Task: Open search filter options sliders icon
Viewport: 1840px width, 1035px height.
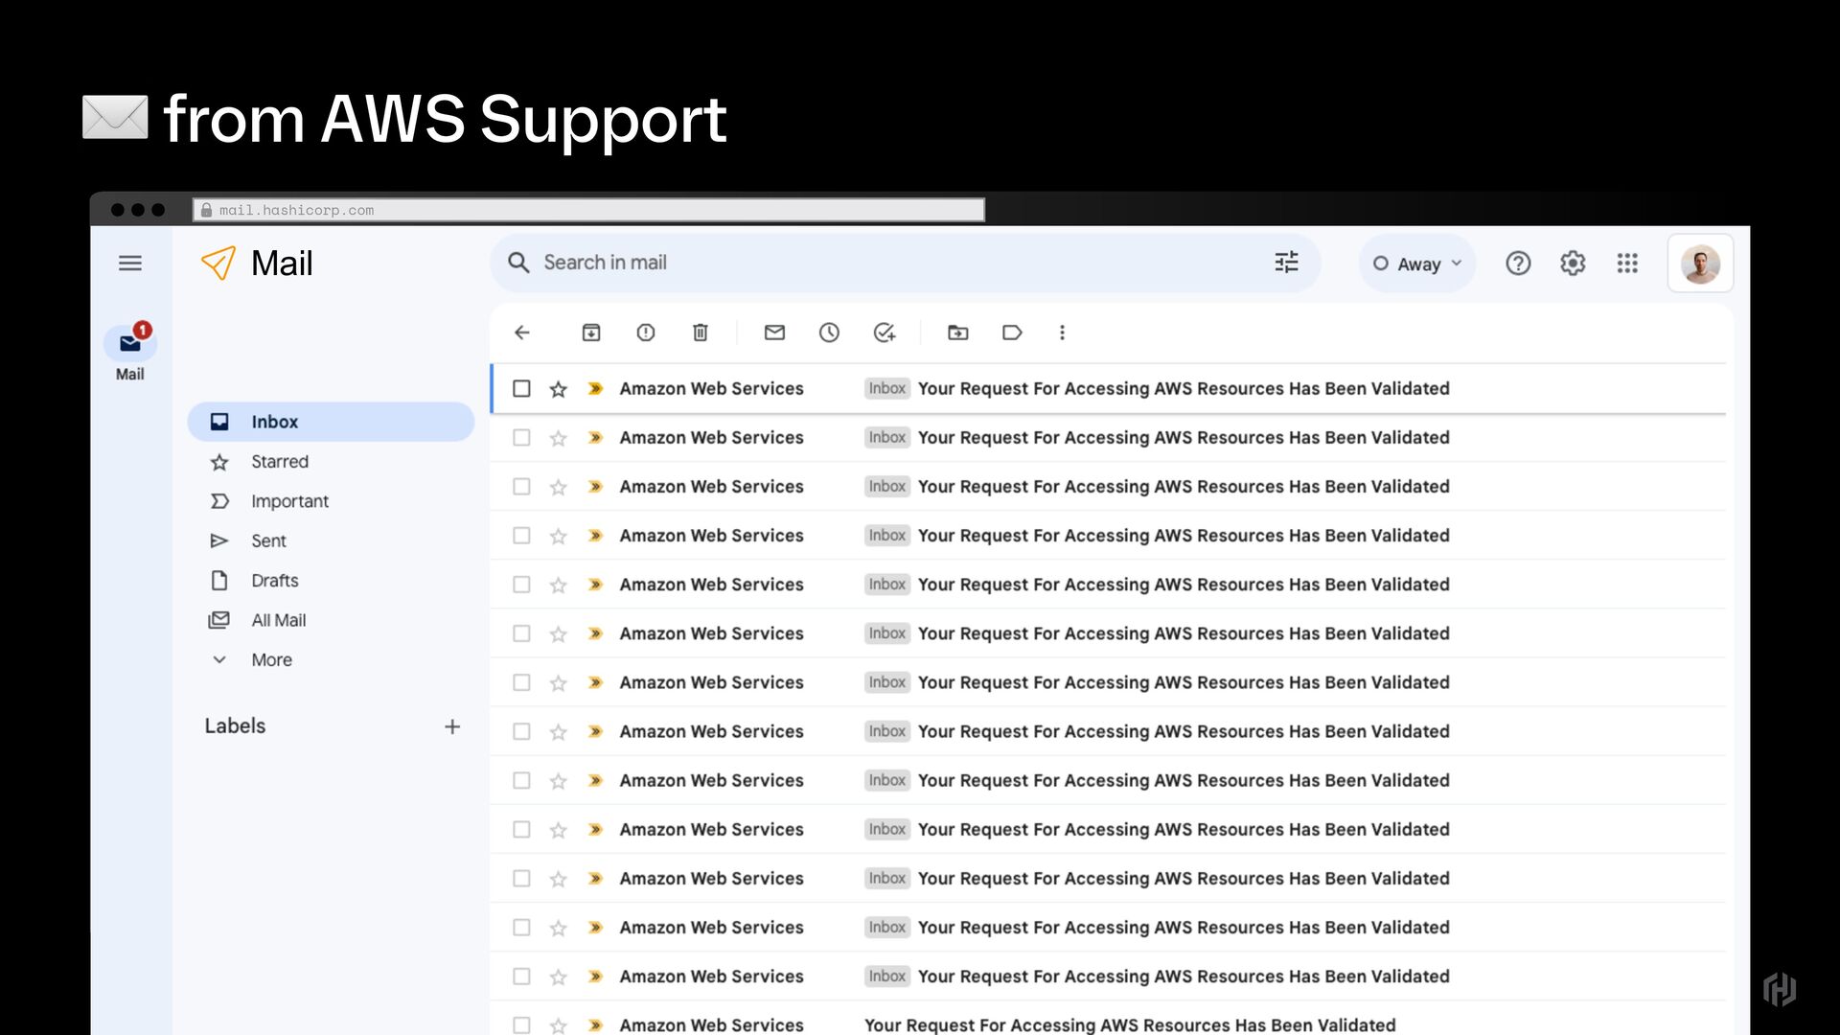Action: pyautogui.click(x=1286, y=263)
